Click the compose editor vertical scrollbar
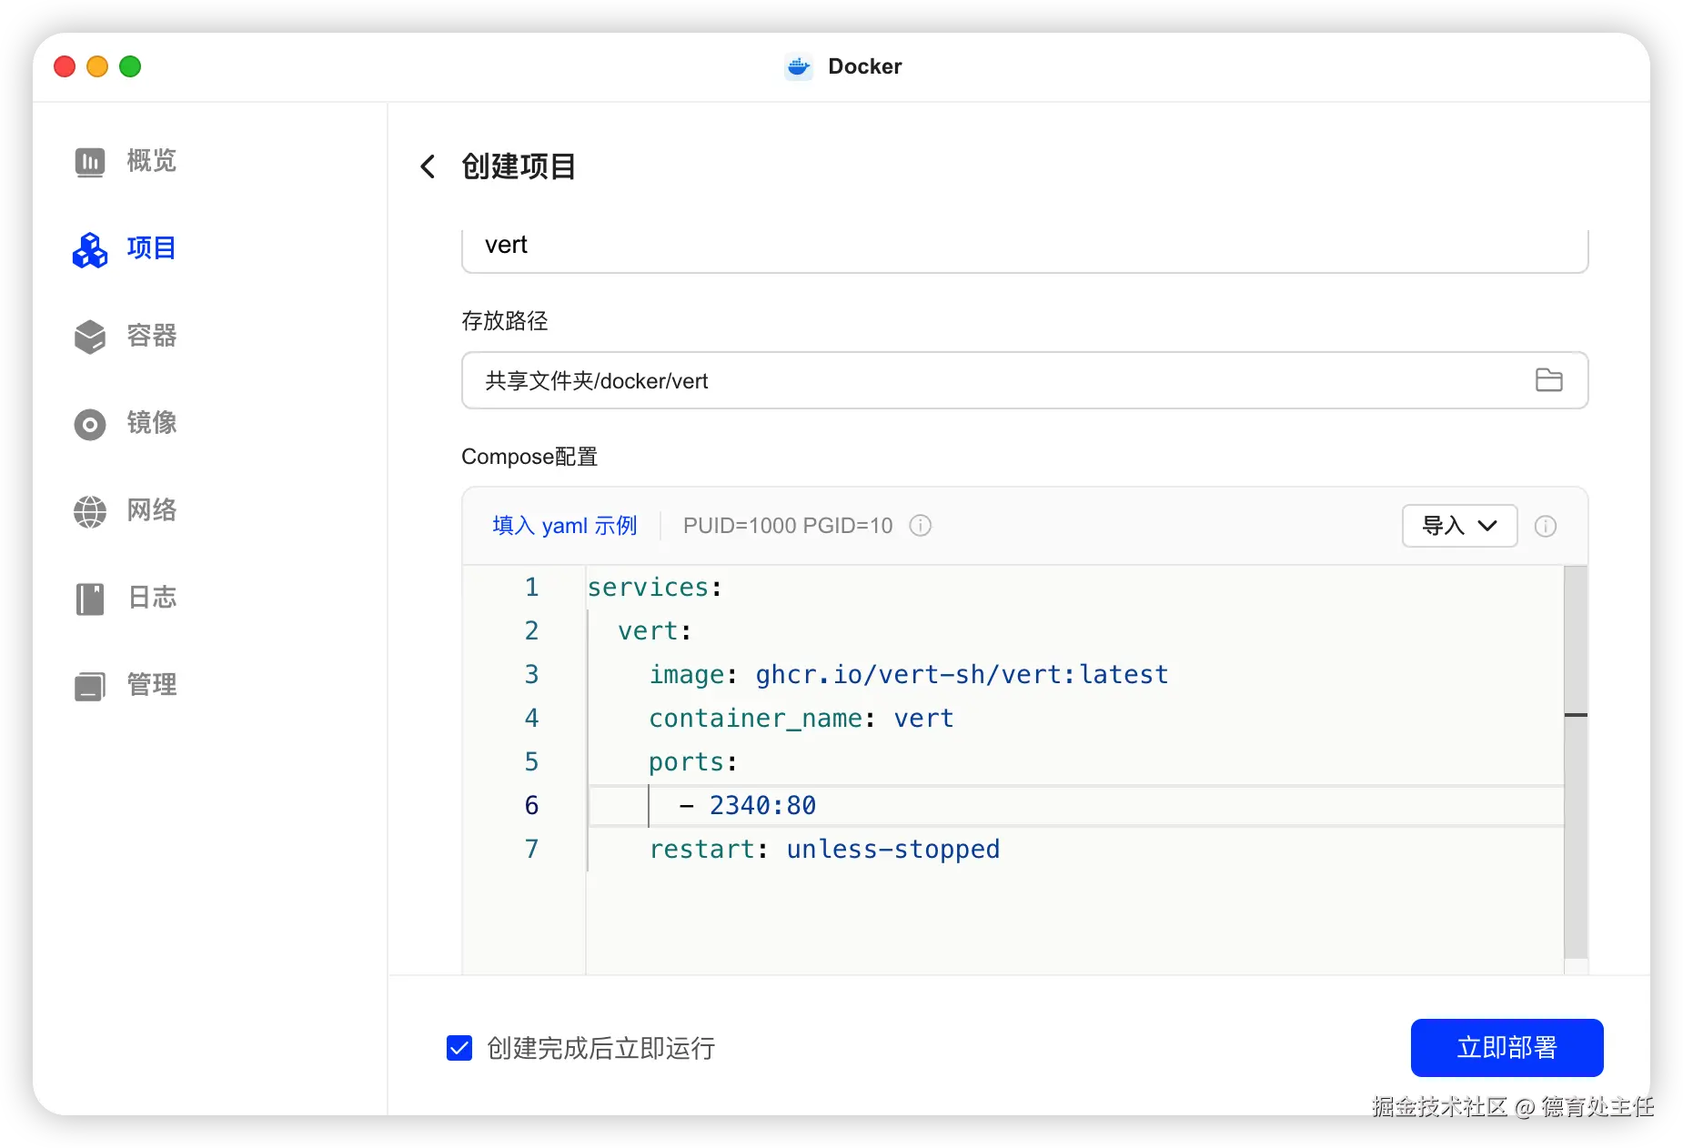Screen dimensions: 1683x1148 1576,761
